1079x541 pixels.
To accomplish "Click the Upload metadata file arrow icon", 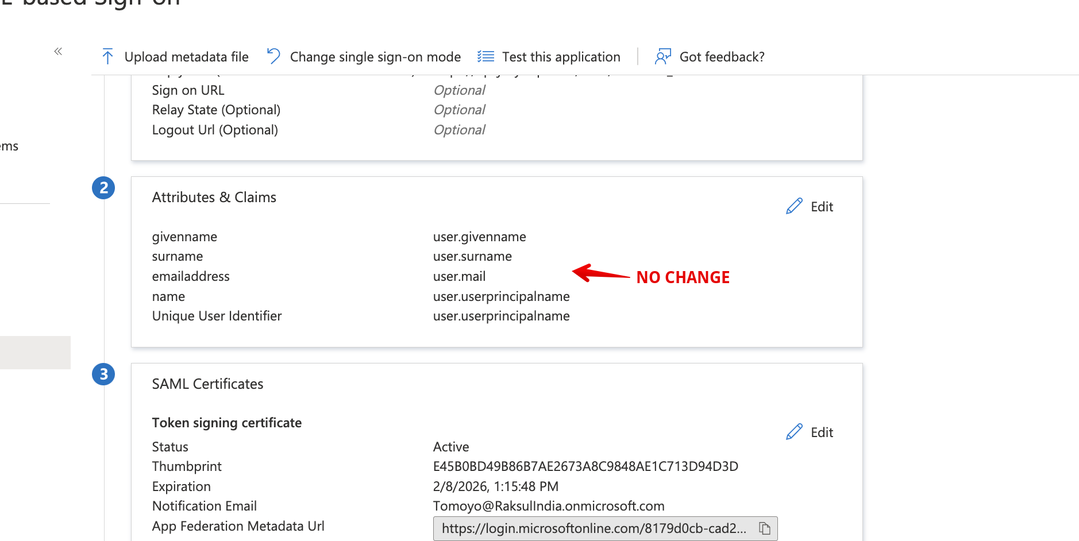I will click(x=107, y=57).
